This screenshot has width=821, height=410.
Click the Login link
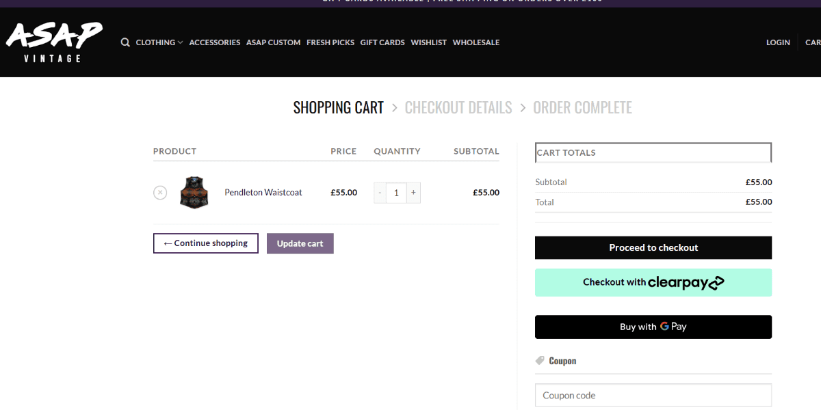pyautogui.click(x=778, y=42)
